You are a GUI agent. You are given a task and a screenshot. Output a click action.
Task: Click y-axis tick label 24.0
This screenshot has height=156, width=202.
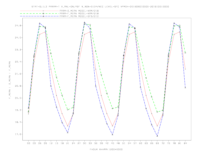coord(18,37)
